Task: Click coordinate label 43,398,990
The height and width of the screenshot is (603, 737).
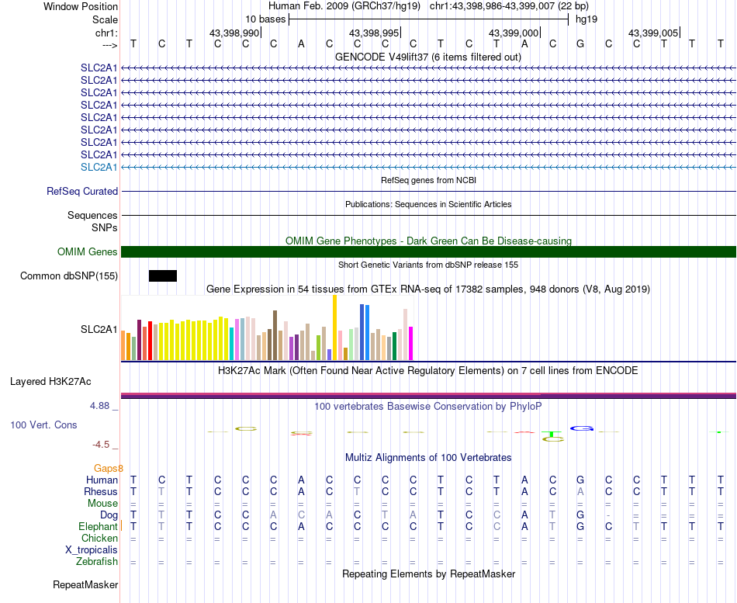Action: [234, 33]
